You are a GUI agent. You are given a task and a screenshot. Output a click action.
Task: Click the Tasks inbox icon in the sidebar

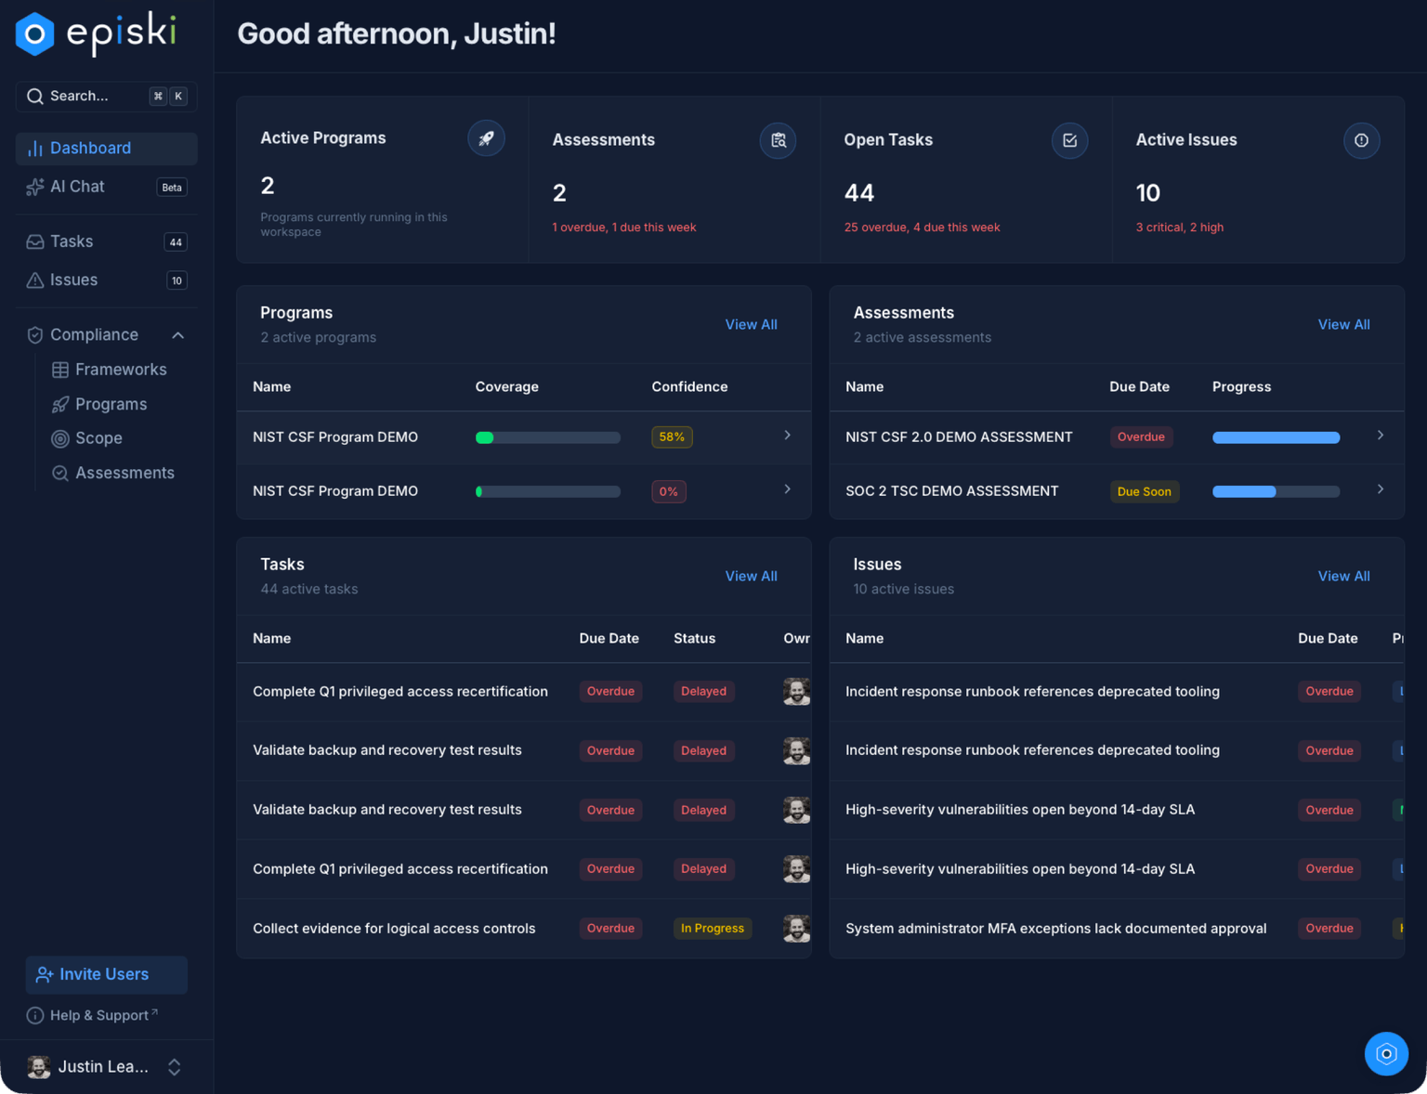click(34, 241)
